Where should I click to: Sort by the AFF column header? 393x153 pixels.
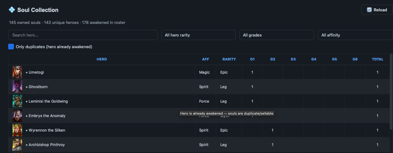point(205,59)
